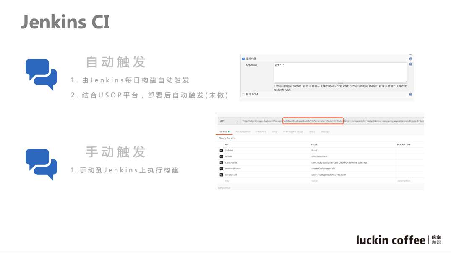451x254 pixels.
Task: Uncheck the Submit query param
Action: (x=221, y=150)
